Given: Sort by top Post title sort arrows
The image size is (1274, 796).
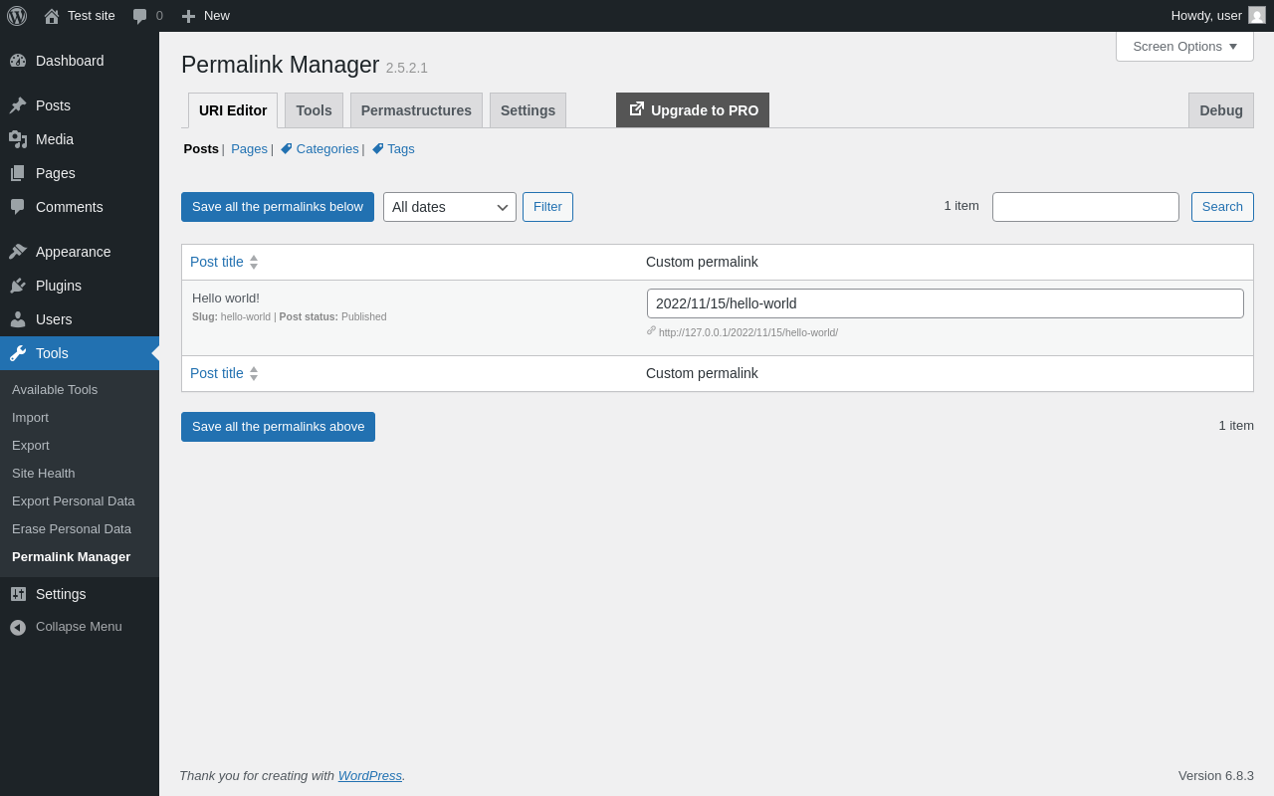Looking at the screenshot, I should click(254, 262).
